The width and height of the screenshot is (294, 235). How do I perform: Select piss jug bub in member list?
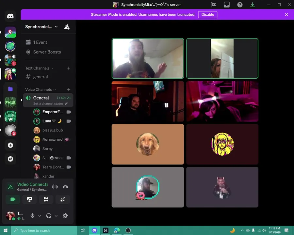coord(52,130)
